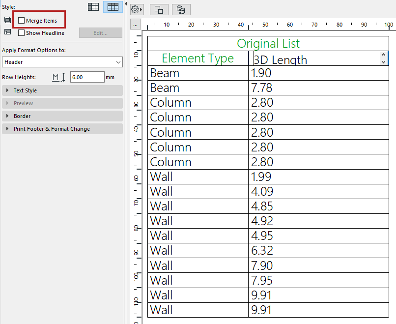Select the highlighted grid table style icon
Image resolution: width=396 pixels, height=324 pixels.
(113, 7)
